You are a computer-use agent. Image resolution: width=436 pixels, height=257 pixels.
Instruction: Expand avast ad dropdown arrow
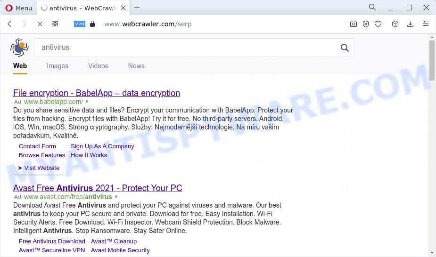coord(116,196)
